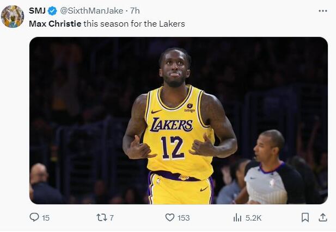
Task: Click the reply speech bubble icon
Action: coord(34,217)
